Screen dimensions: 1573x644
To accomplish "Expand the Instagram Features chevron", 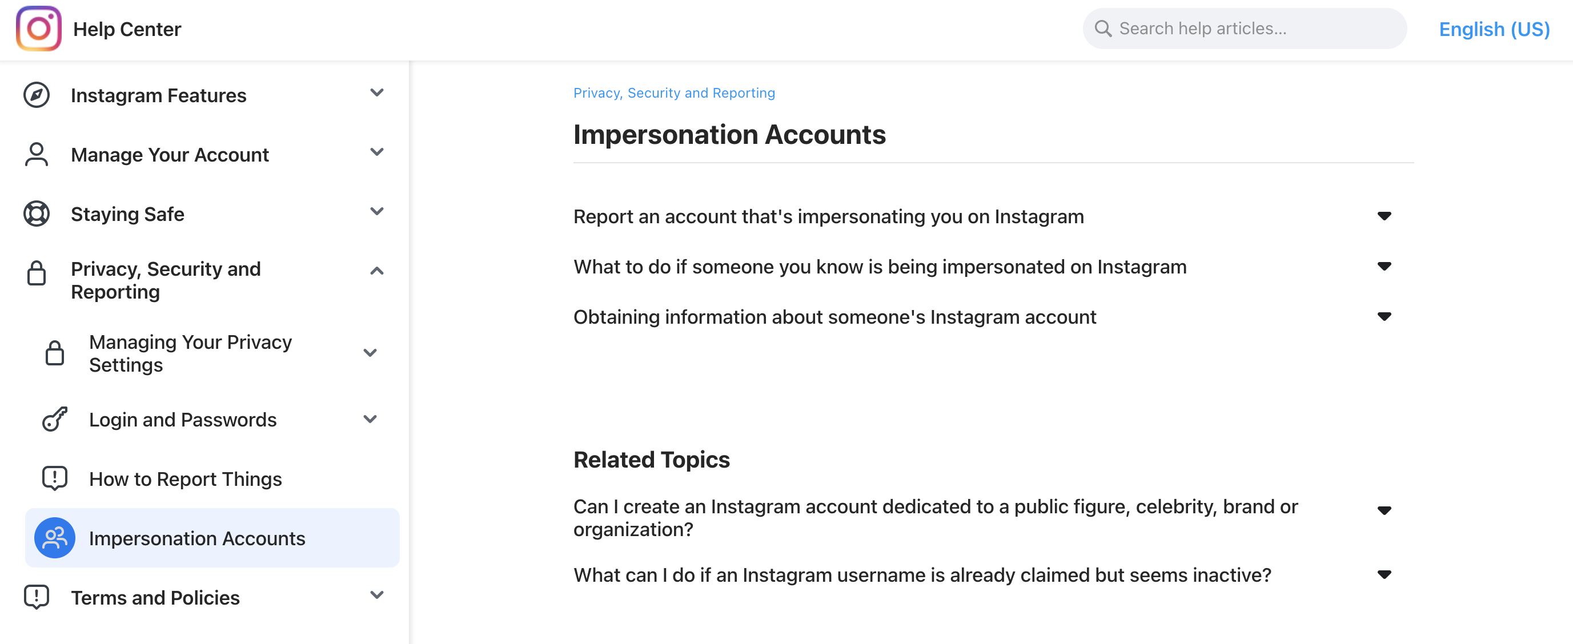I will coord(377,93).
